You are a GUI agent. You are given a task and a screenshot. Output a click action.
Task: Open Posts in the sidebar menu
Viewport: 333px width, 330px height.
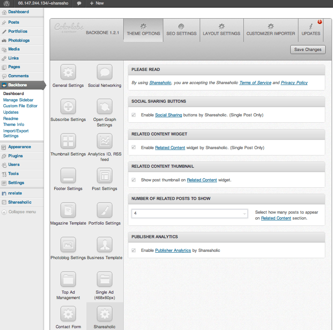22,22
